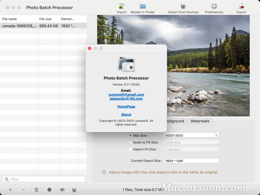
Task: Switch to the Watermark tab
Action: tap(200, 121)
